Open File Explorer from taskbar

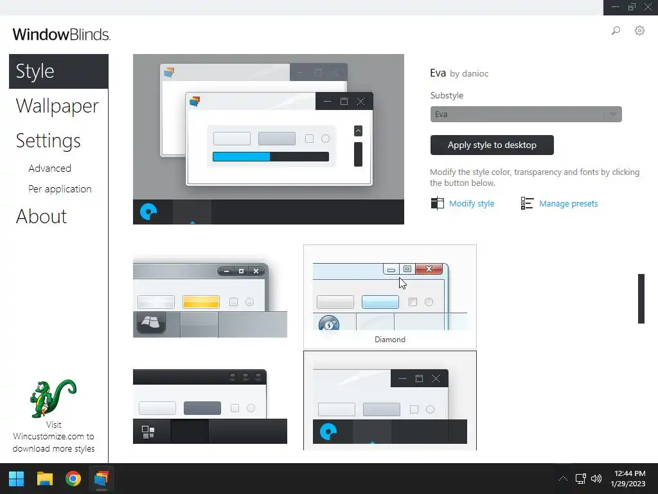point(44,479)
